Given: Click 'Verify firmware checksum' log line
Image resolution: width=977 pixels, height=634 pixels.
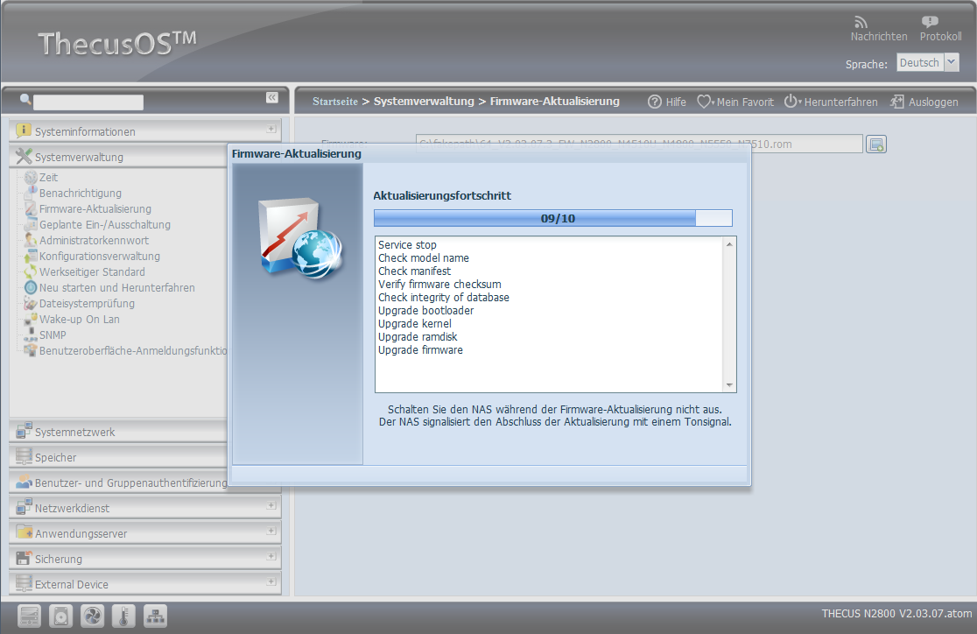Looking at the screenshot, I should tap(439, 285).
